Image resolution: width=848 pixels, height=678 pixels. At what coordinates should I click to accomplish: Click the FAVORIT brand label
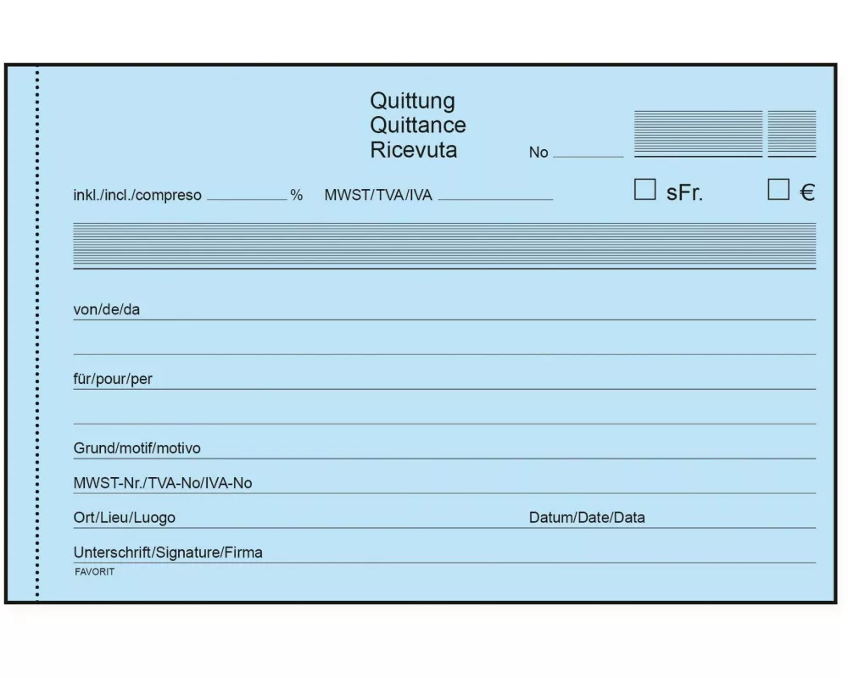coord(93,572)
